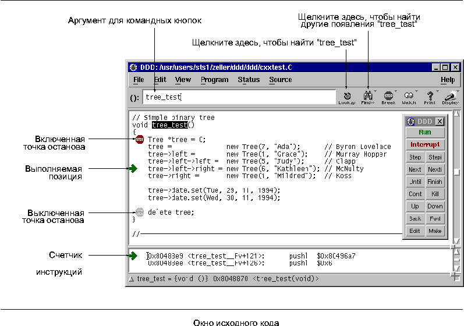464x326 pixels.
Task: Click the Until button
Action: pyautogui.click(x=415, y=182)
